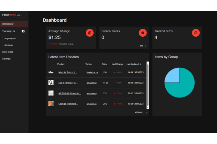Click the light blue pie chart slice
This screenshot has height=144, width=217.
tap(174, 76)
